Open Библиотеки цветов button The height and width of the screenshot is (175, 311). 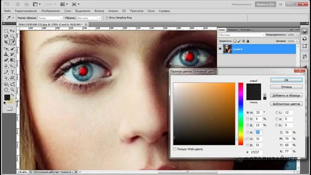(286, 104)
